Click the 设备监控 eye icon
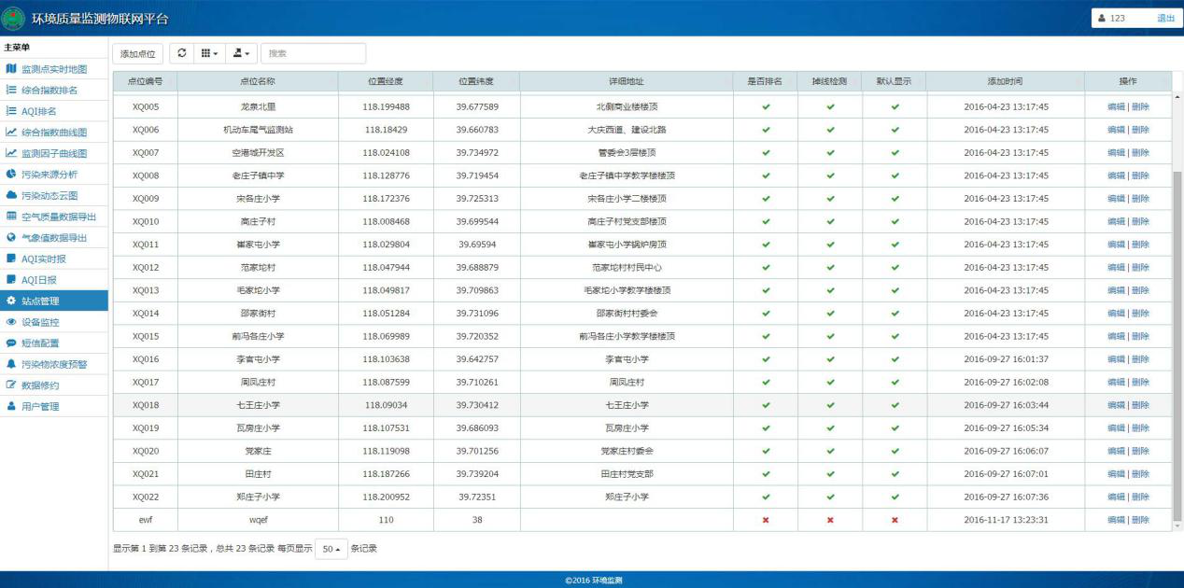This screenshot has width=1184, height=588. click(11, 322)
